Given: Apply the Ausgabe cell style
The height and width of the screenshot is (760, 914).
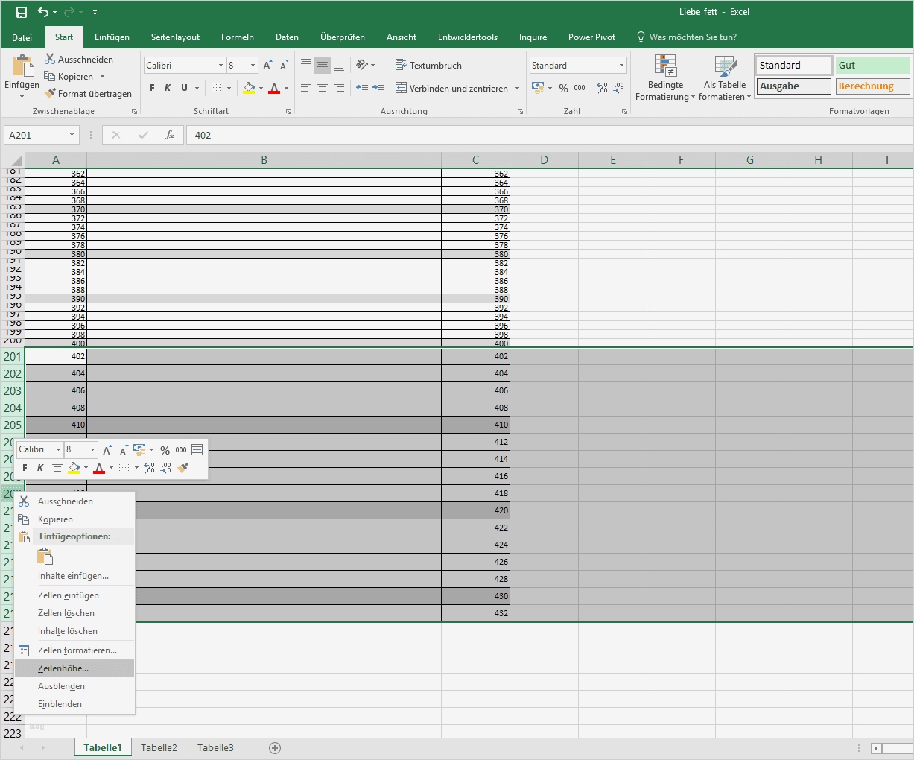Looking at the screenshot, I should point(793,86).
